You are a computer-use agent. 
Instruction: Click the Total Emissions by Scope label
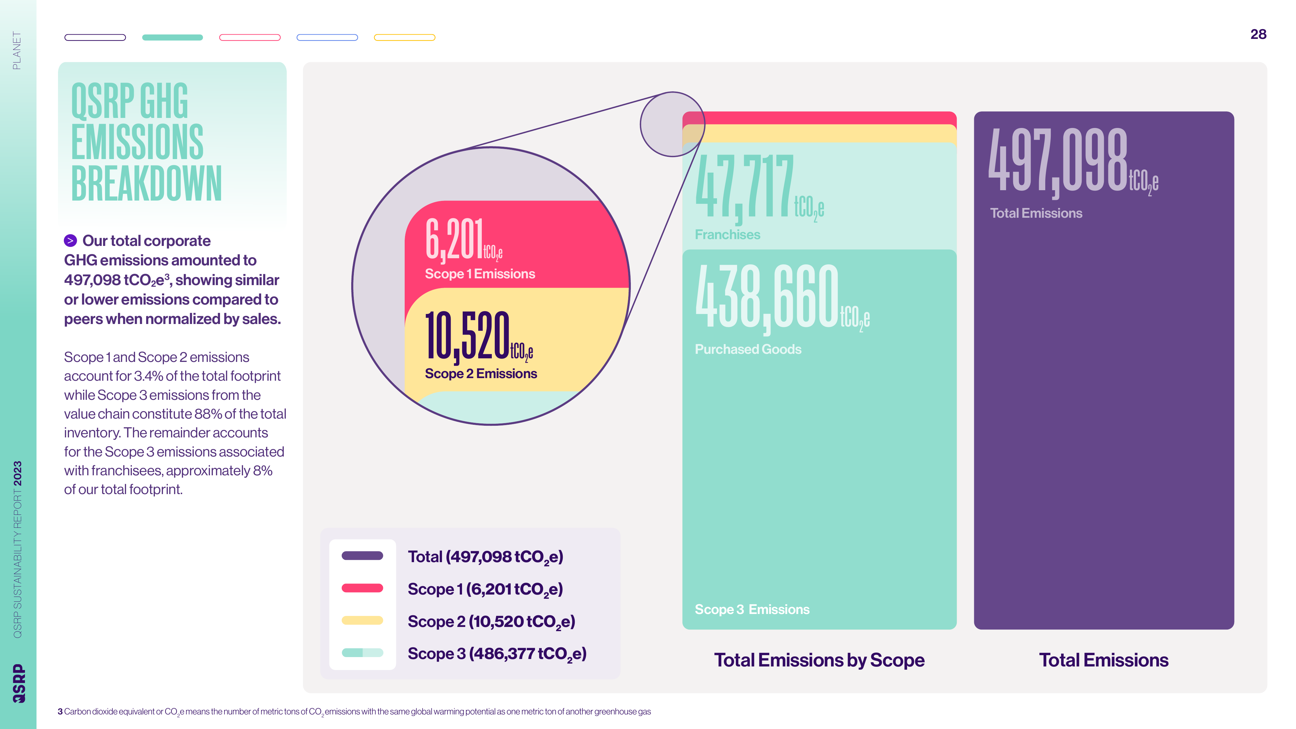819,660
